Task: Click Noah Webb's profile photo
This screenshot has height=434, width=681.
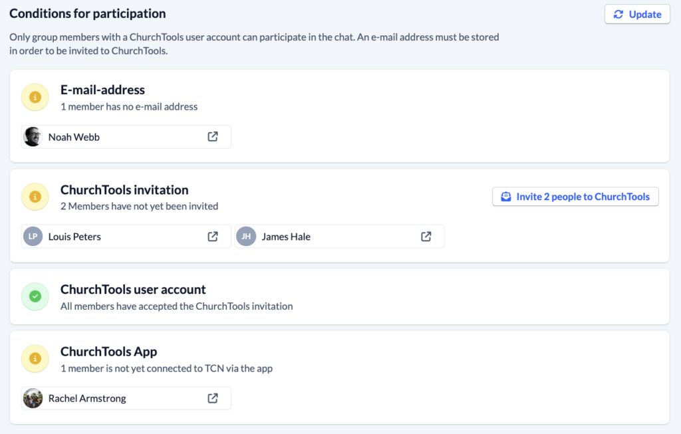Action: point(33,136)
